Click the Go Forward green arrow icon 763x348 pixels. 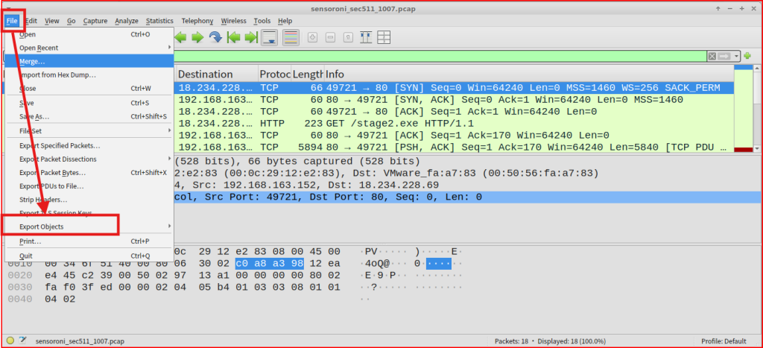click(x=197, y=37)
